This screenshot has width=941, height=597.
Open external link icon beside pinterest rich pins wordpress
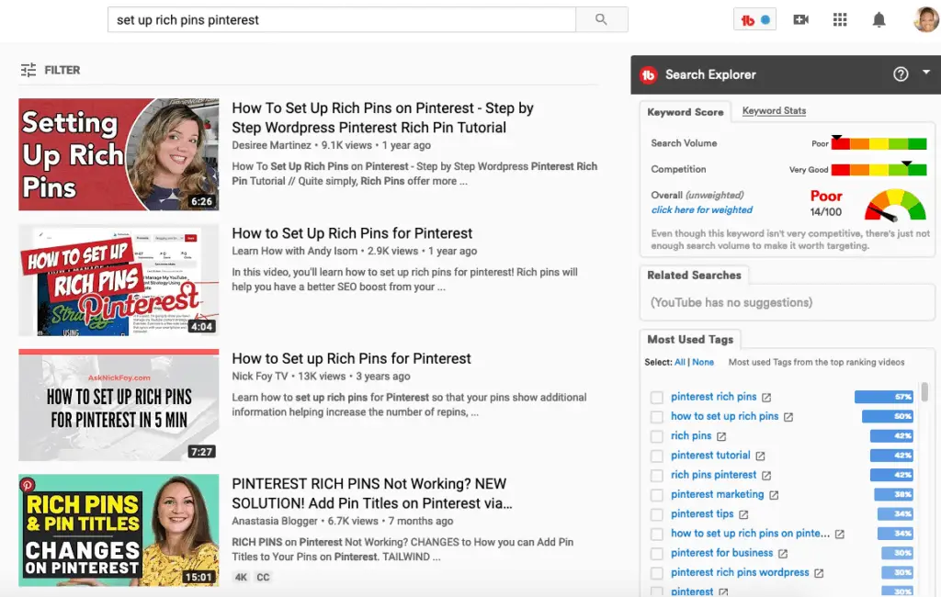point(819,573)
